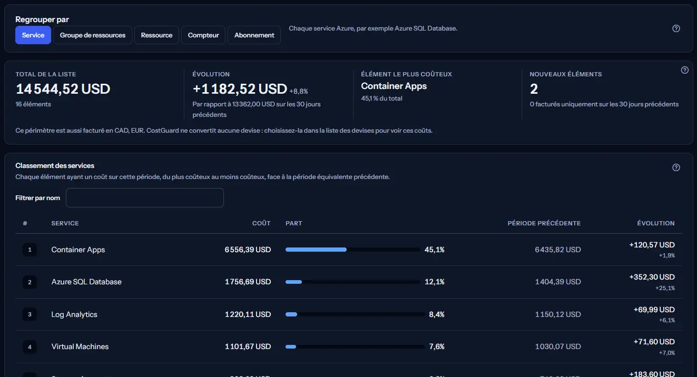Click rank badge 1 for Container Apps
Viewport: 697px width, 377px height.
pyautogui.click(x=30, y=250)
